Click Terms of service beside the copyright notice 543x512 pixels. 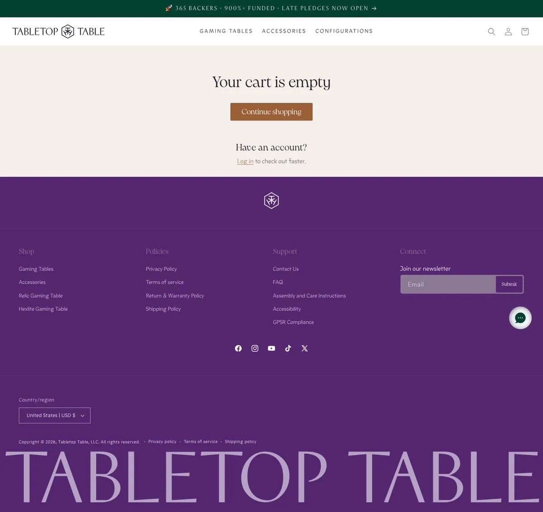pyautogui.click(x=200, y=441)
